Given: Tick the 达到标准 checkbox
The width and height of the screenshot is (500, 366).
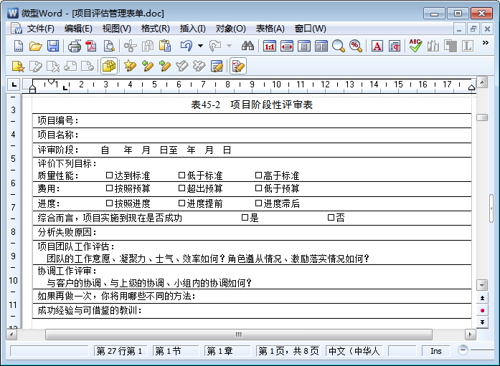Looking at the screenshot, I should click(109, 175).
